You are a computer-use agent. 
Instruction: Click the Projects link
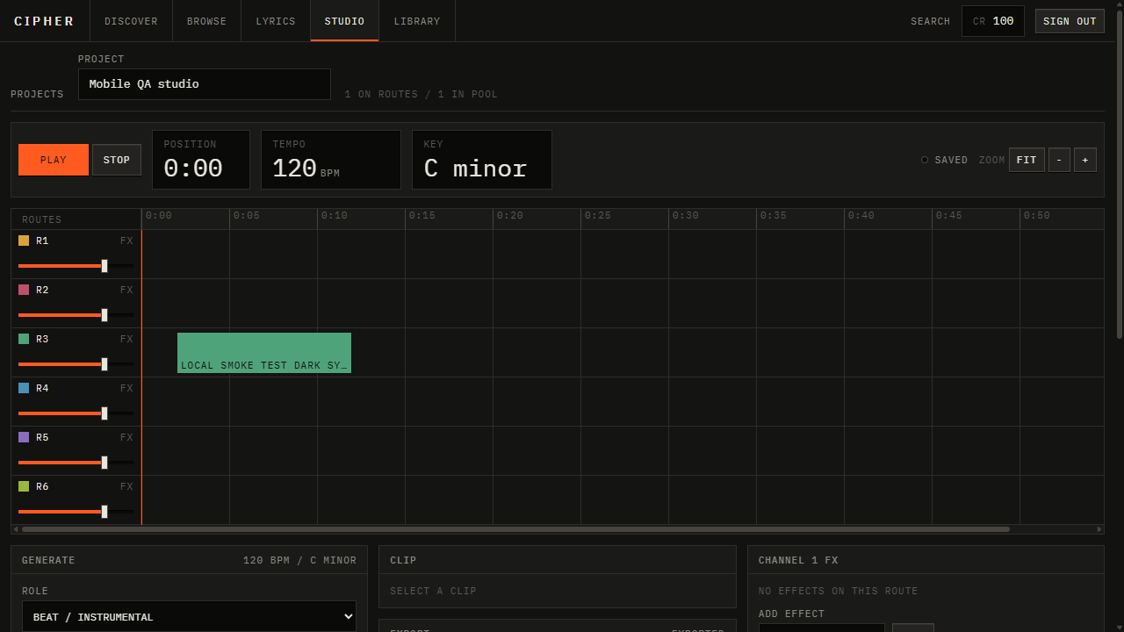37,94
